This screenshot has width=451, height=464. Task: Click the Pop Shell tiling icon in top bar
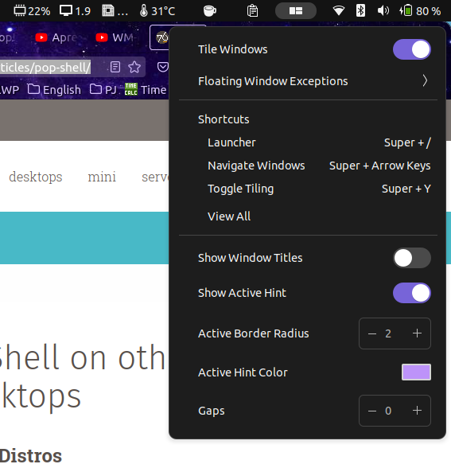pyautogui.click(x=295, y=11)
